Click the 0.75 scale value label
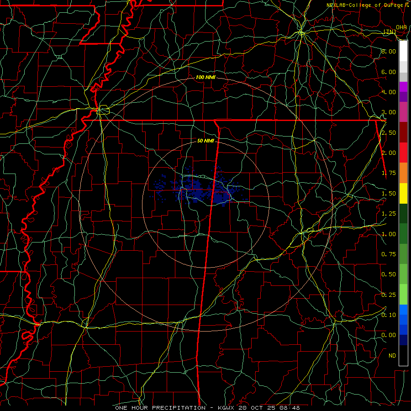Image resolution: width=411 pixels, height=411 pixels. pyautogui.click(x=389, y=254)
